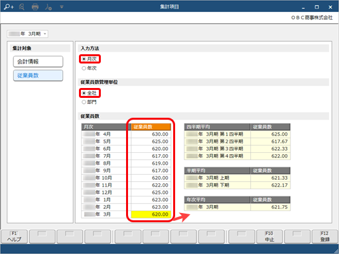Minimize the 集計項目 window
339x254 pixels.
pyautogui.click(x=303, y=7)
